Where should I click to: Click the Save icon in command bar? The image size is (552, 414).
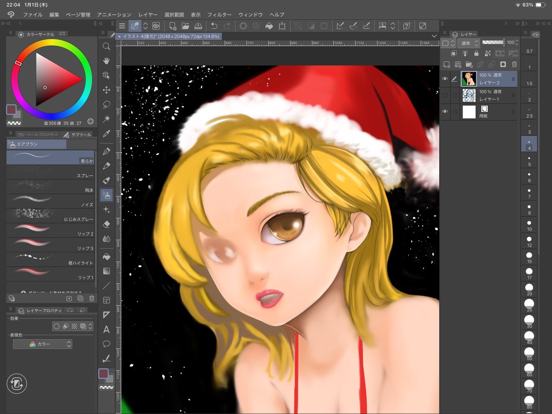coord(198,26)
